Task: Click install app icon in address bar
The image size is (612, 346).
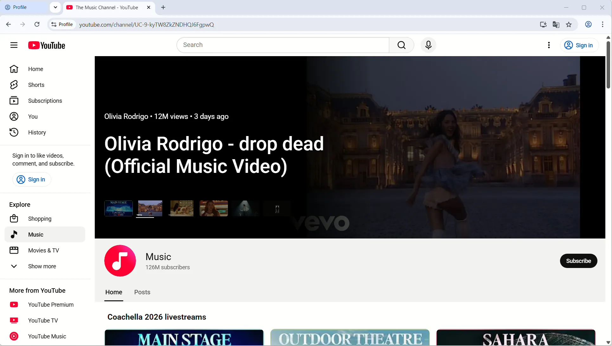Action: click(x=543, y=24)
